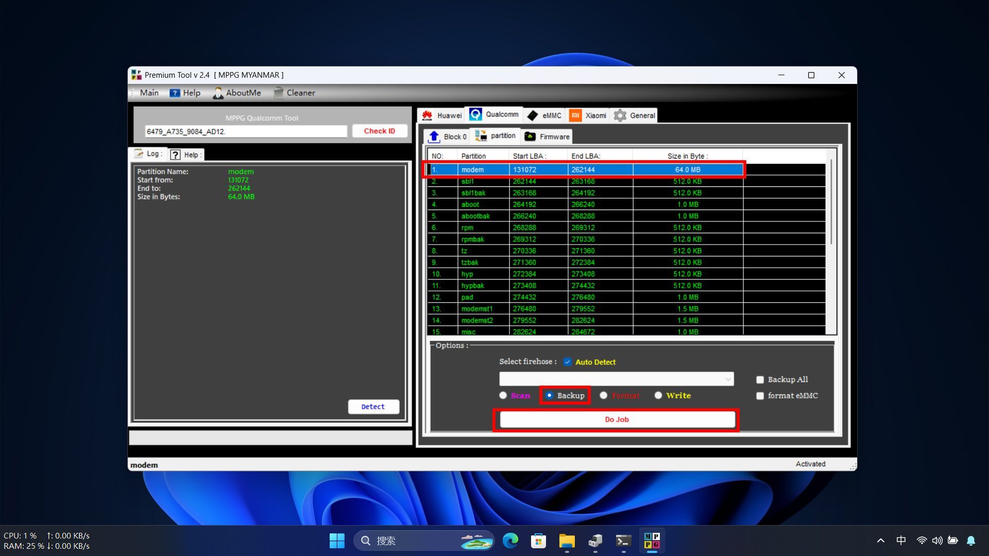Click the Block 0 upload arrow icon
This screenshot has width=989, height=556.
coord(434,136)
